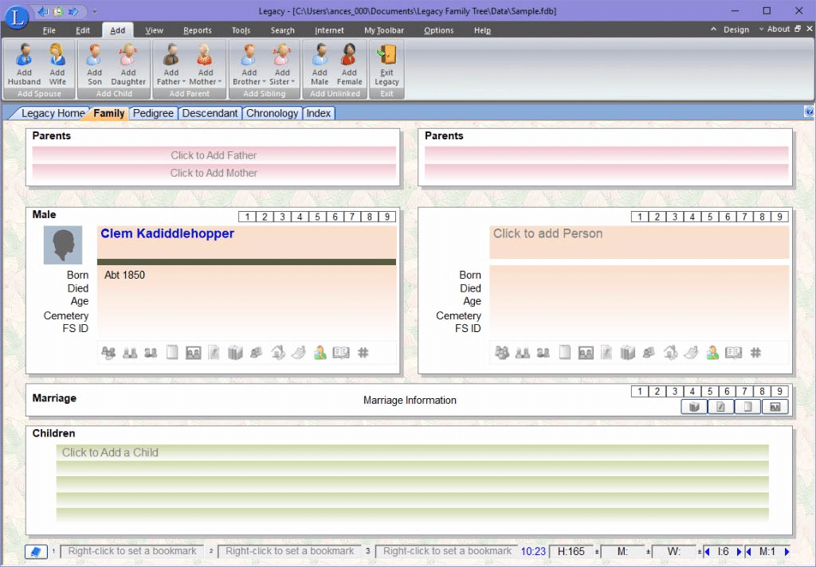This screenshot has height=567, width=816.
Task: Click the marriage pictures button
Action: click(775, 407)
